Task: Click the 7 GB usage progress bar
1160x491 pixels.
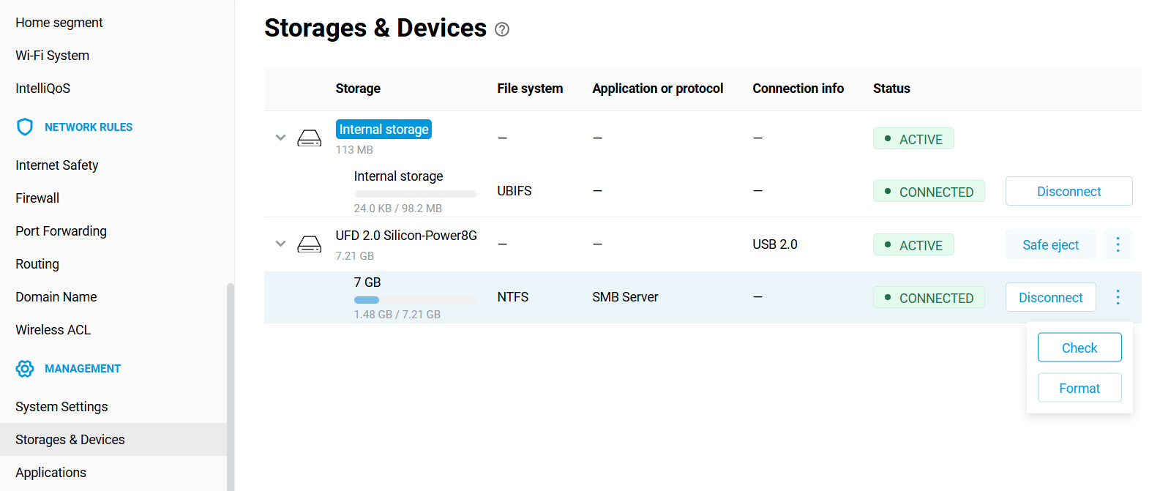Action: (415, 300)
